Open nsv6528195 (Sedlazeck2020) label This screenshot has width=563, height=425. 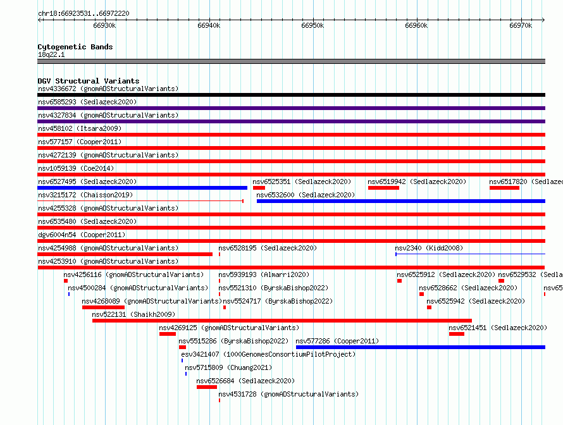[x=268, y=248]
